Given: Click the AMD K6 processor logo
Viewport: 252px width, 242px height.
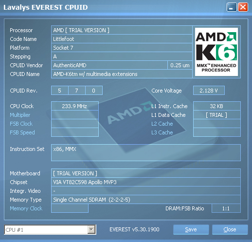Looking at the screenshot, I should pos(216,52).
